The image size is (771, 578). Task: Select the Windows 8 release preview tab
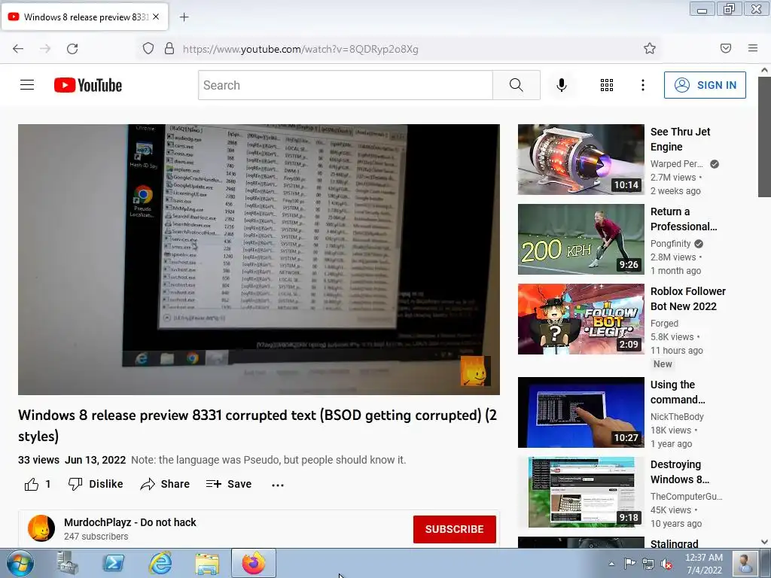coord(85,17)
